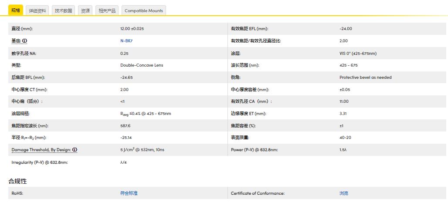The width and height of the screenshot is (448, 206).
Task: Click the 12.00 ±0.025 diameter value
Action: coord(132,29)
